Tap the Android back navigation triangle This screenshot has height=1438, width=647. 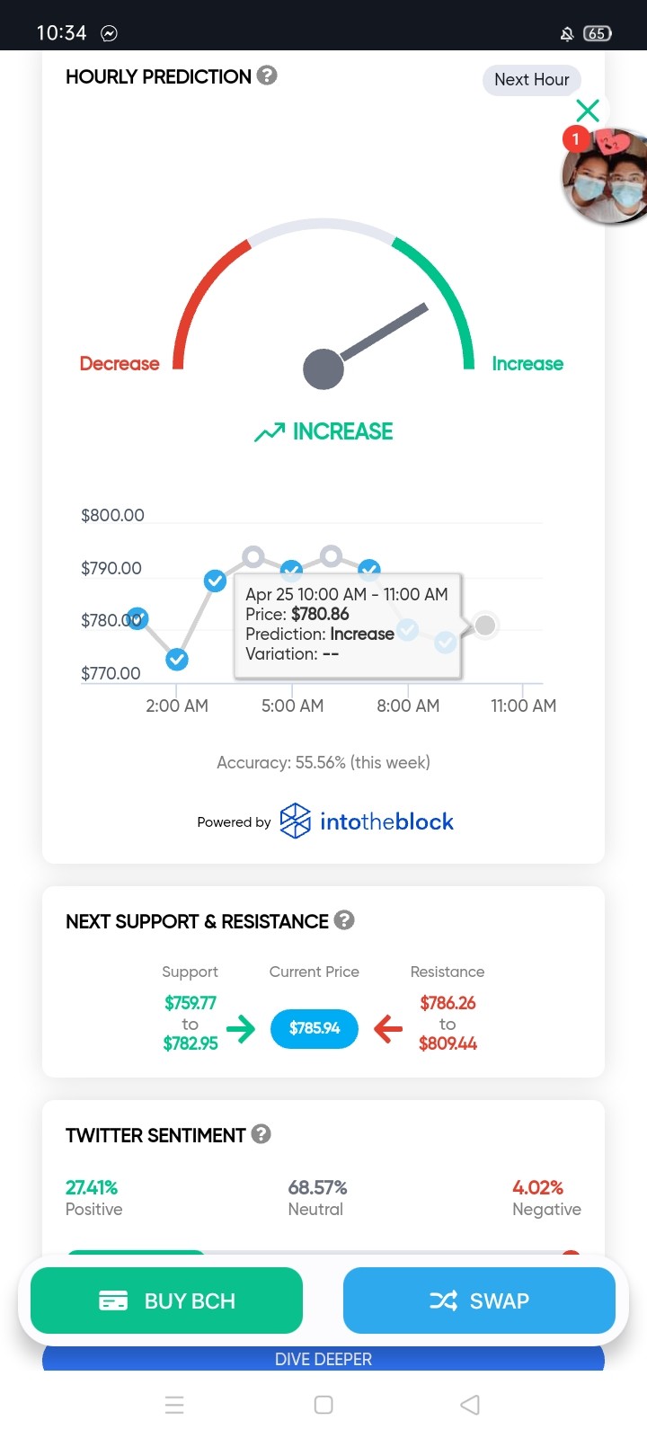point(470,1405)
